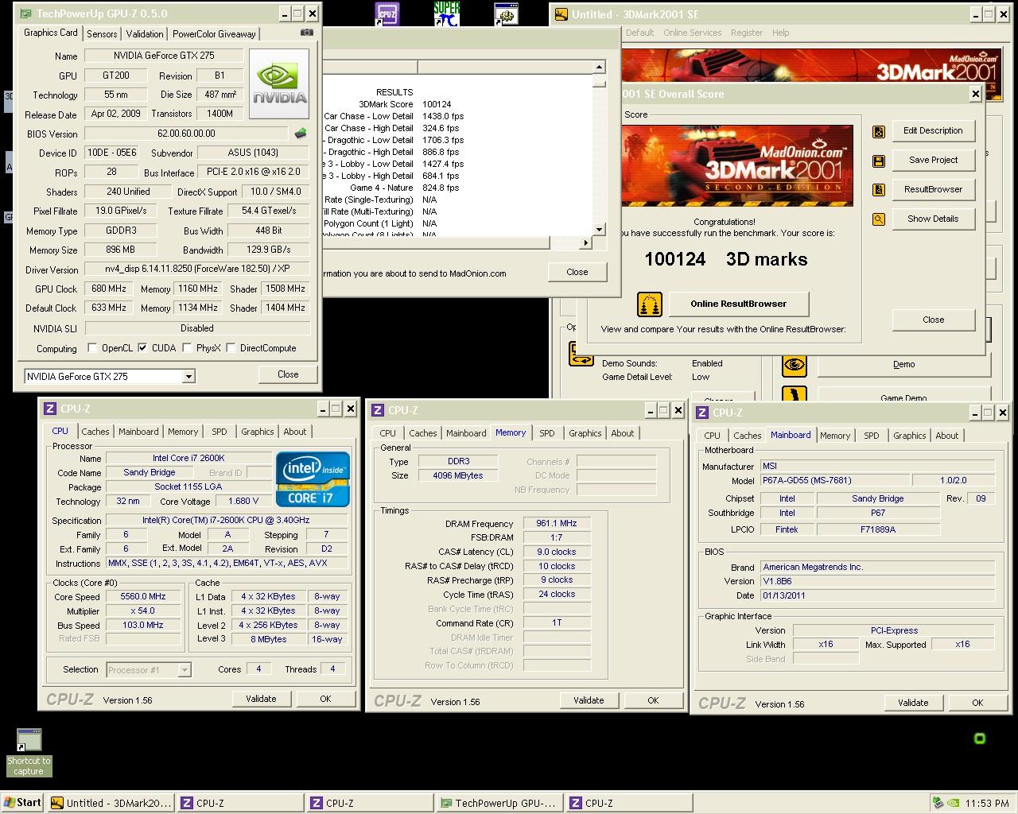Screen dimensions: 1018x814
Task: Click the 11:53 PM taskbar clock
Action: pos(986,803)
